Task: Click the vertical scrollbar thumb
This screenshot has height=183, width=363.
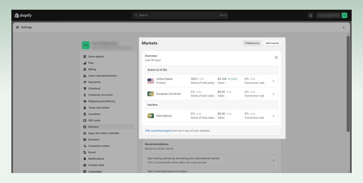Action: (x=348, y=84)
